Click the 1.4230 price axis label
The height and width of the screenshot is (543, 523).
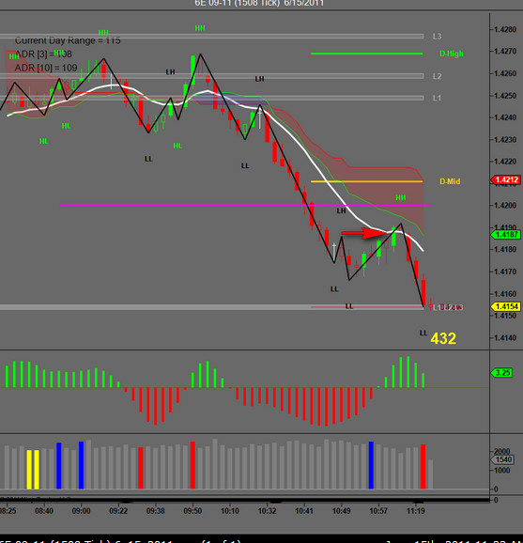point(505,140)
